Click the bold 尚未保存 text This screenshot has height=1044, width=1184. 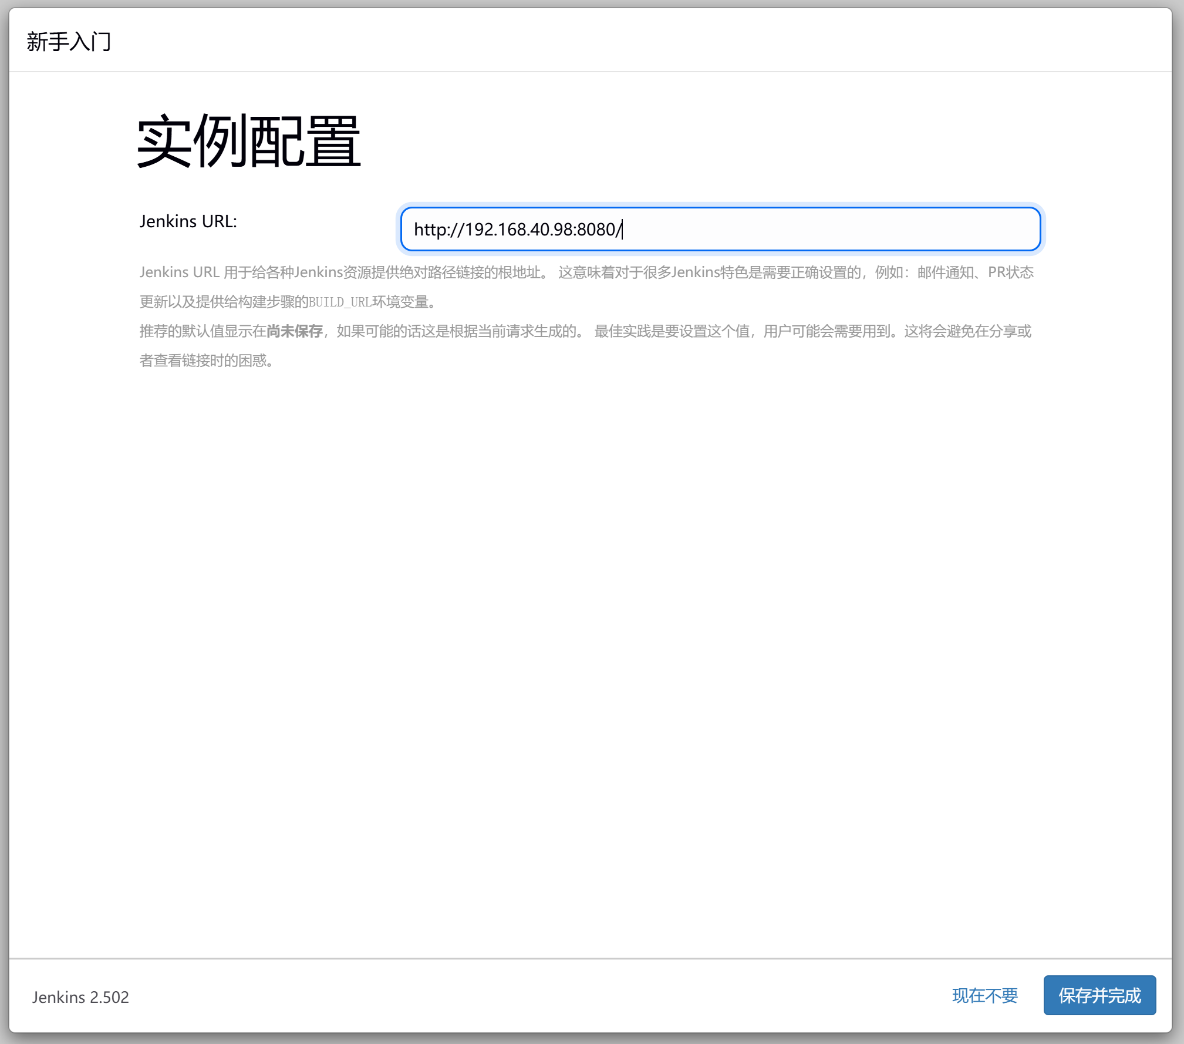click(x=295, y=331)
